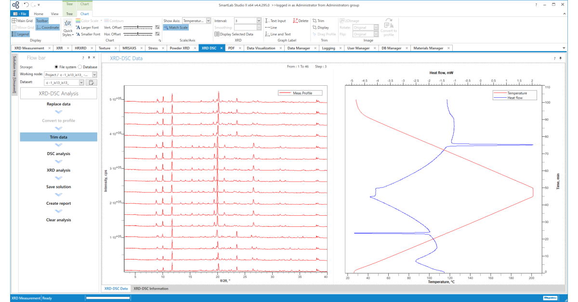This screenshot has height=302, width=578.
Task: Switch to the Powder XRD tab
Action: [180, 48]
